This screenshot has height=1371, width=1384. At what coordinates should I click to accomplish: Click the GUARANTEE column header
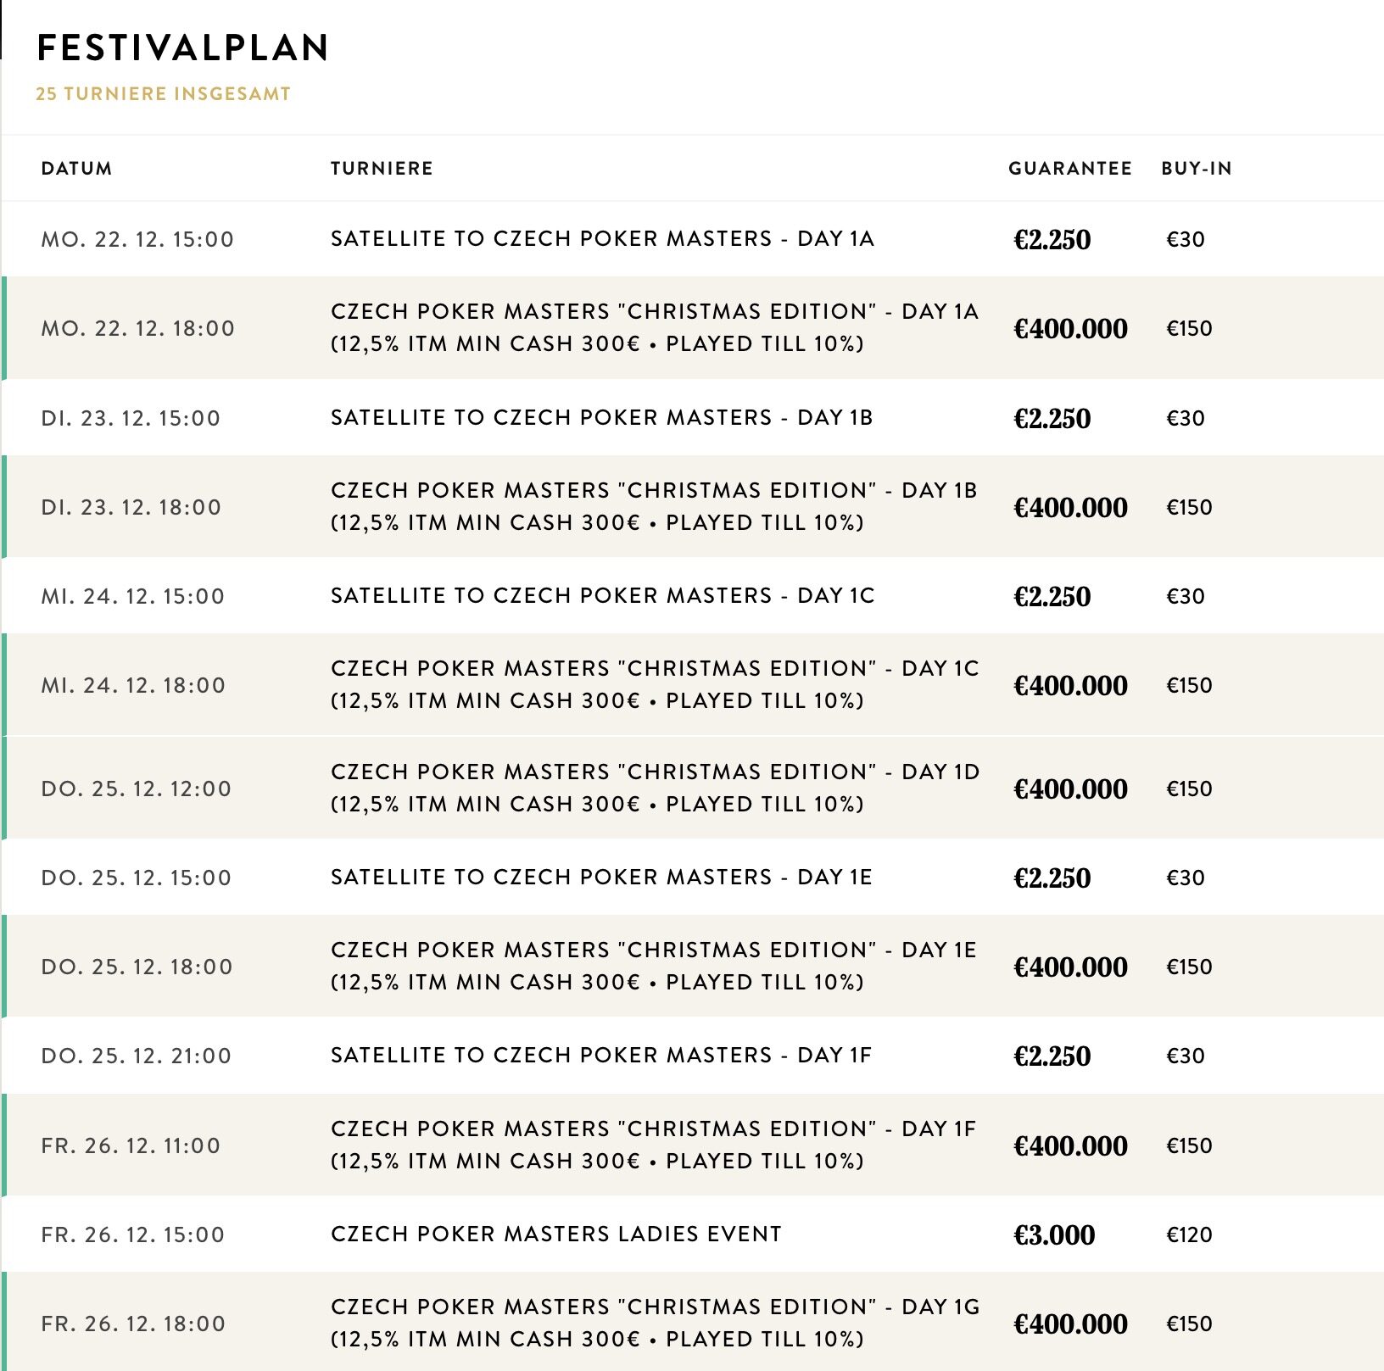pos(1070,169)
